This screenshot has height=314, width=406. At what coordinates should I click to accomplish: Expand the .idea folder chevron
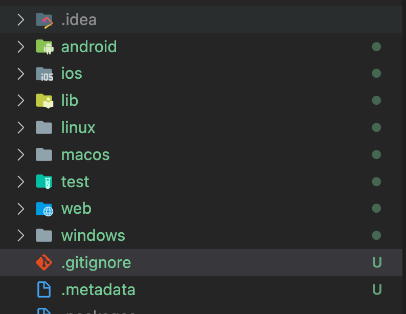[21, 20]
